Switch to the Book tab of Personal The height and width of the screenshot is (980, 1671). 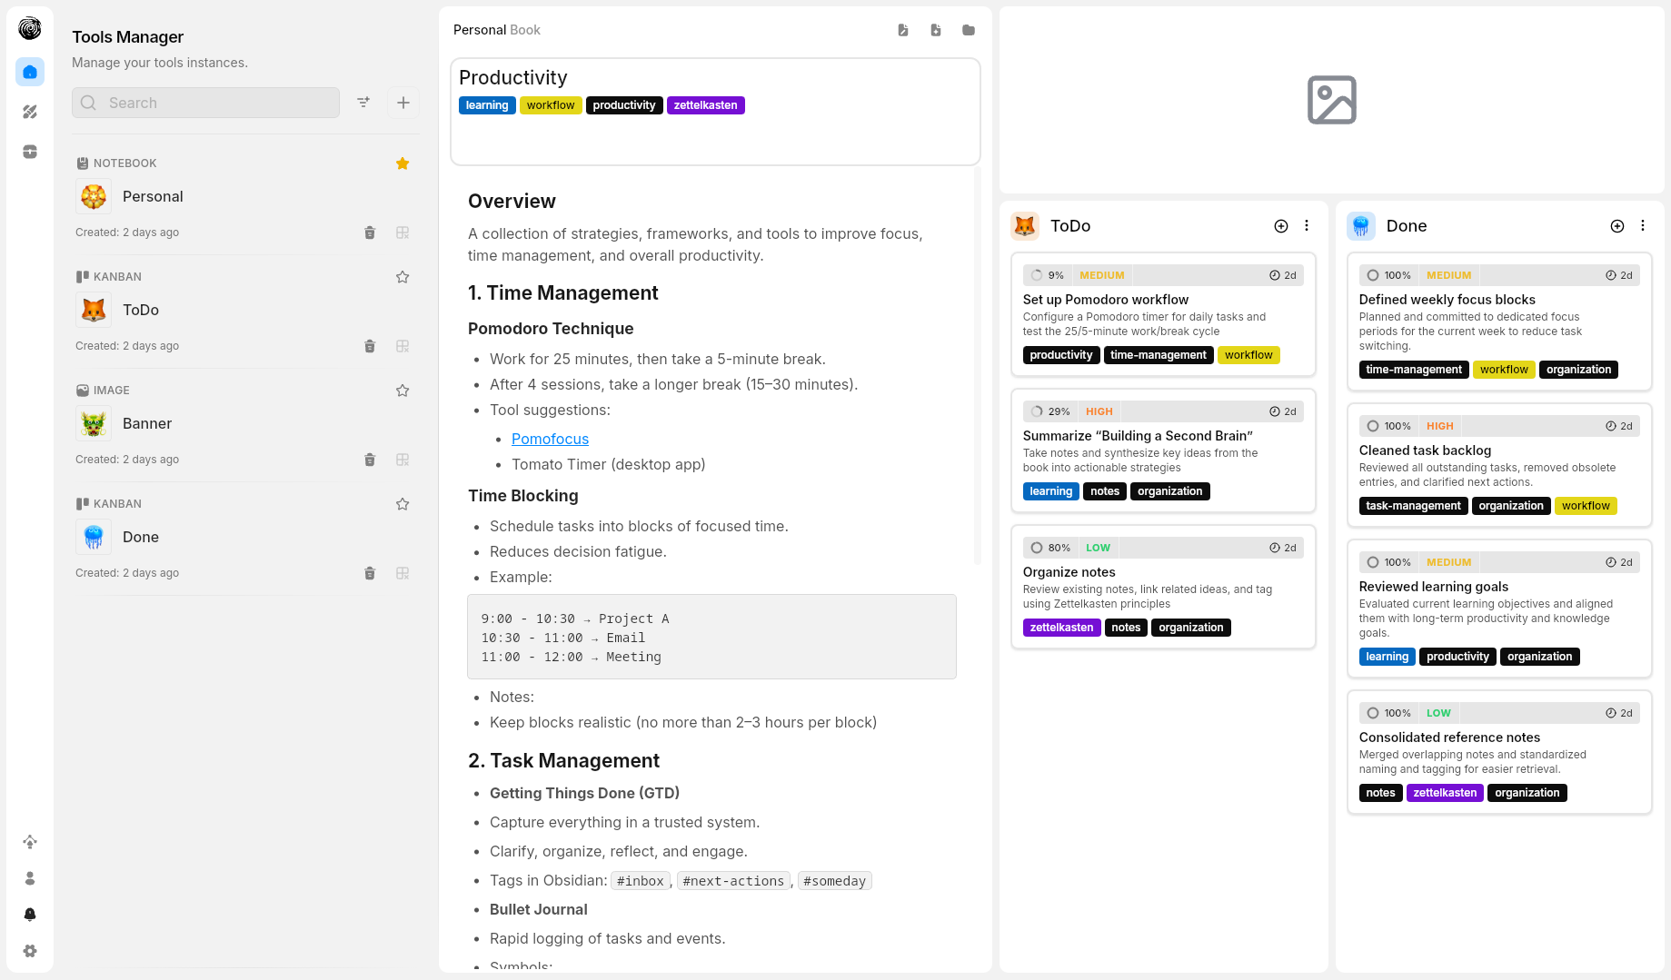point(526,29)
